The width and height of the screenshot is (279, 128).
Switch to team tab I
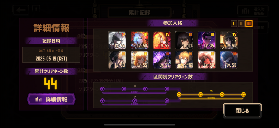(x=233, y=24)
